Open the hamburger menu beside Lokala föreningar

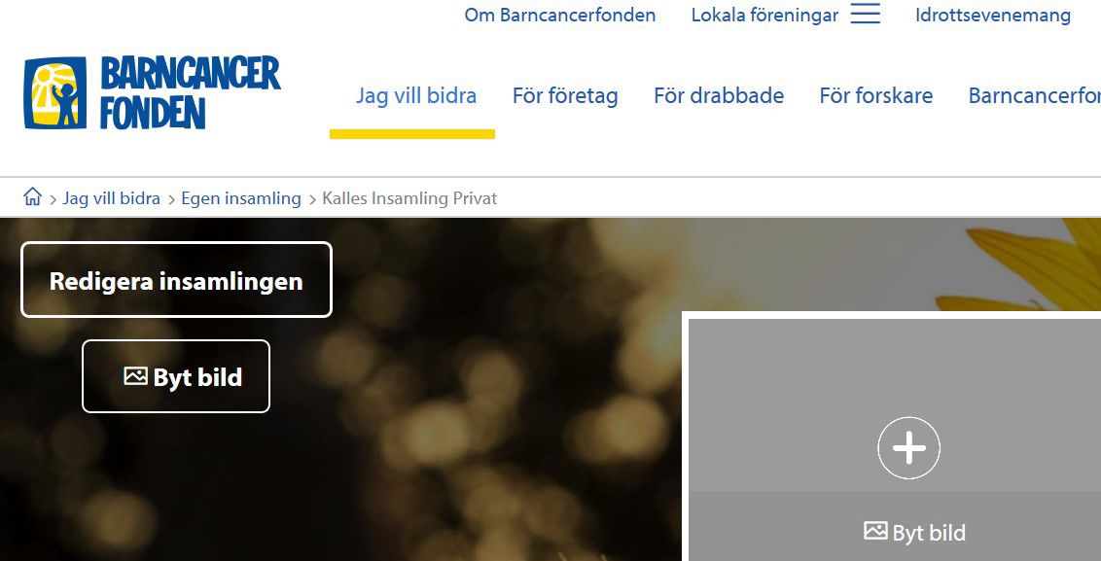[x=865, y=14]
